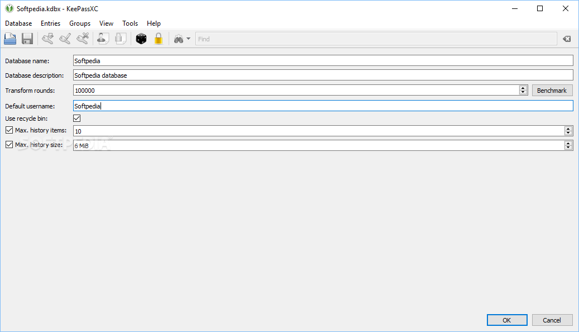Open the Database menu
The image size is (579, 332).
point(18,23)
